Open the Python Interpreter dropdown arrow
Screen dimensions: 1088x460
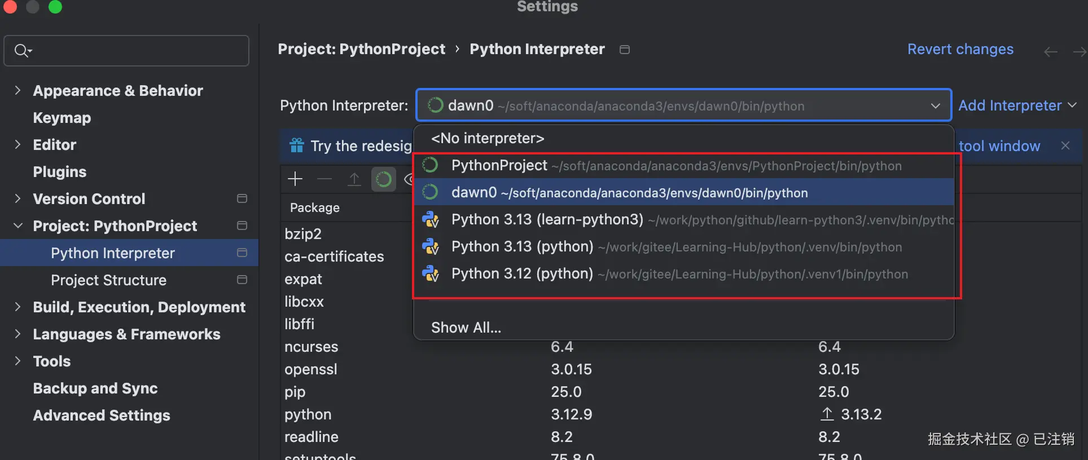[x=935, y=105]
